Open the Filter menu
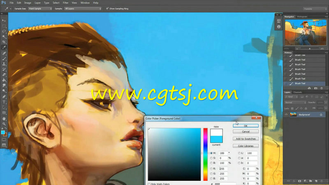 coord(65,3)
